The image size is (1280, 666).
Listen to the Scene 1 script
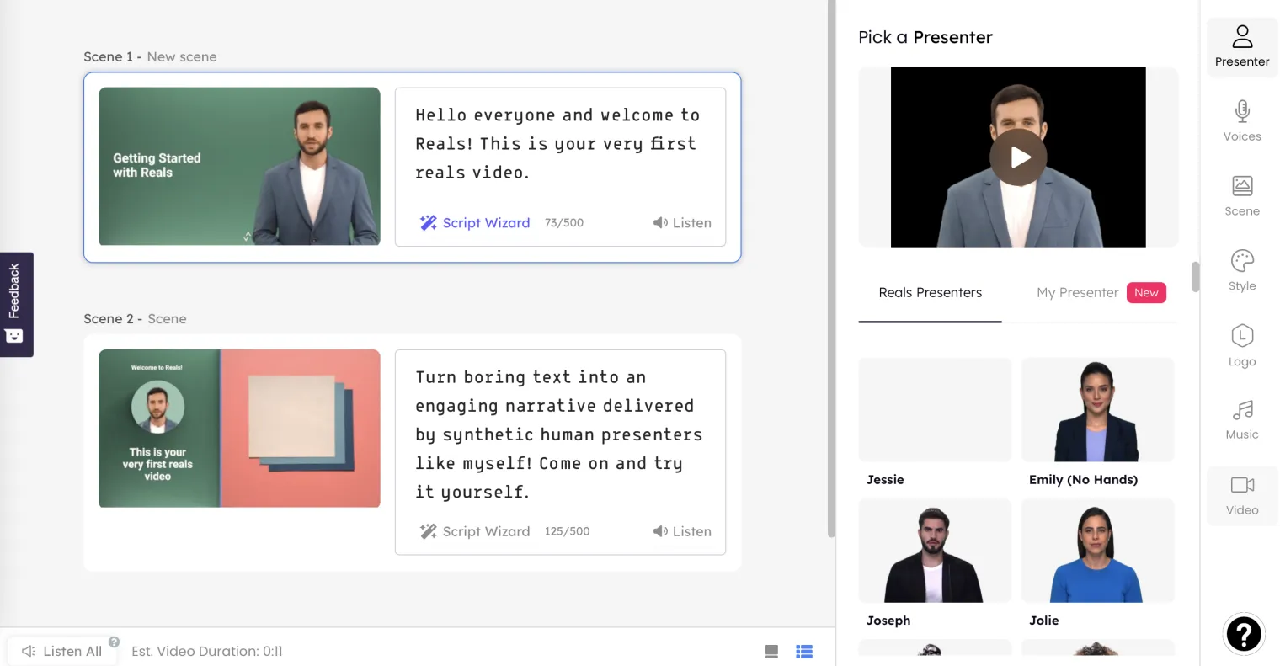pos(682,223)
